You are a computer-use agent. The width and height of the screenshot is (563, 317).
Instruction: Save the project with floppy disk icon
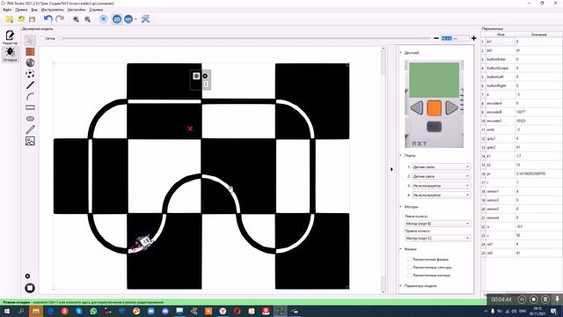33,19
